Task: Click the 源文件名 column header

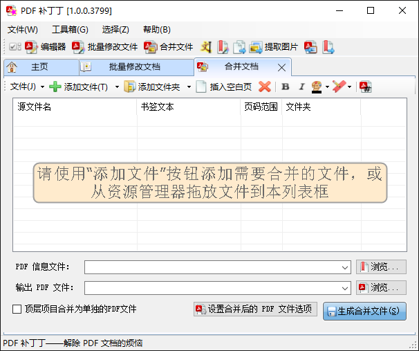Action: tap(75, 107)
